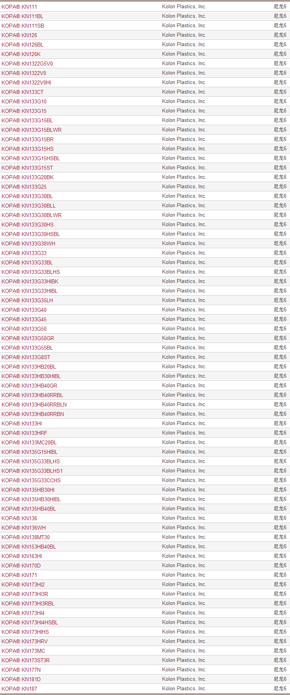290x695 pixels.
Task: Select the KOPA® KN133G8ST link
Action: [26, 357]
